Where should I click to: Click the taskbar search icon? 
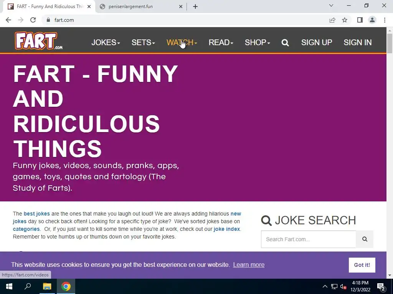click(28, 286)
